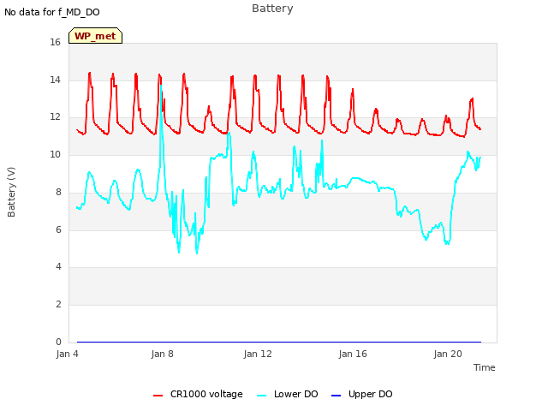This screenshot has width=548, height=411.
Task: Click the 12 y-axis tick label
Action: click(55, 117)
